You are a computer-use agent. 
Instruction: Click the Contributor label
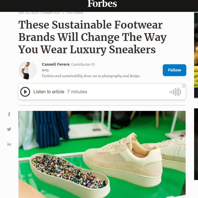tap(80, 65)
